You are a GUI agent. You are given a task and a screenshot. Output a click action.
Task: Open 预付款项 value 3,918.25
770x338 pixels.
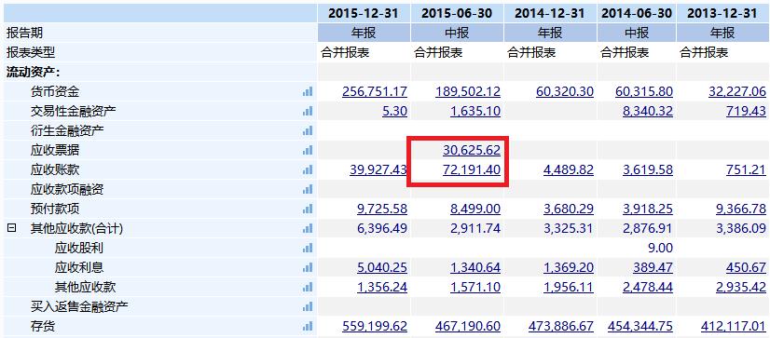[x=648, y=209]
